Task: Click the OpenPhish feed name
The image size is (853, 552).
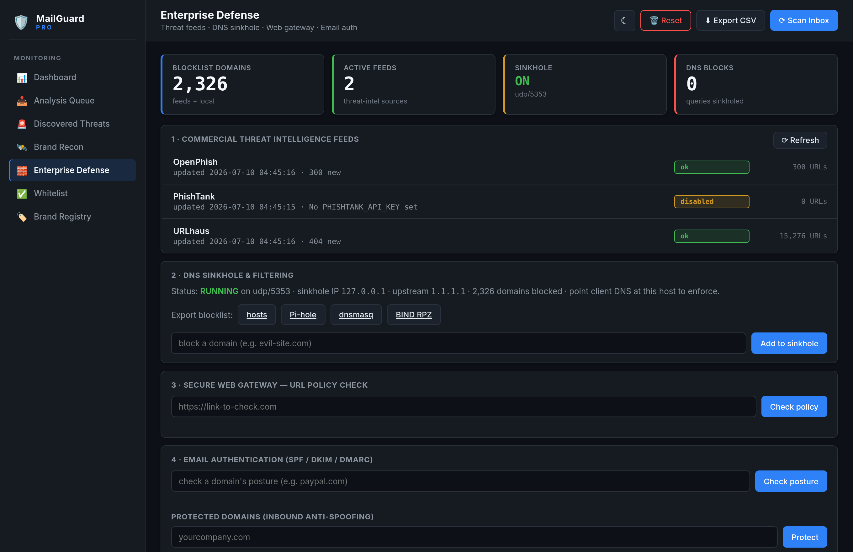Action: [195, 162]
